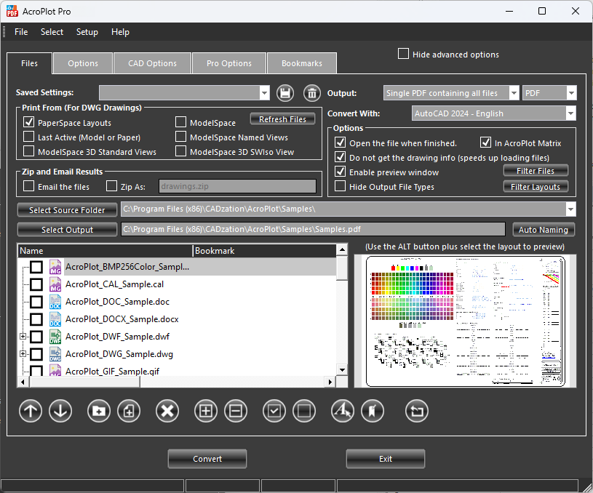Click the file list vertical scrollbar thumb
593x493 pixels.
point(342,267)
